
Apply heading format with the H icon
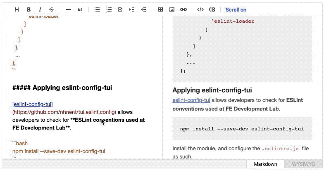pyautogui.click(x=17, y=9)
